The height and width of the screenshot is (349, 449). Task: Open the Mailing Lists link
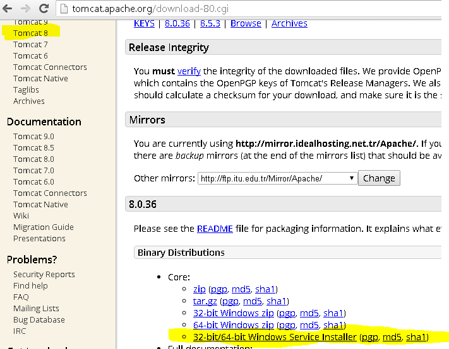[36, 309]
